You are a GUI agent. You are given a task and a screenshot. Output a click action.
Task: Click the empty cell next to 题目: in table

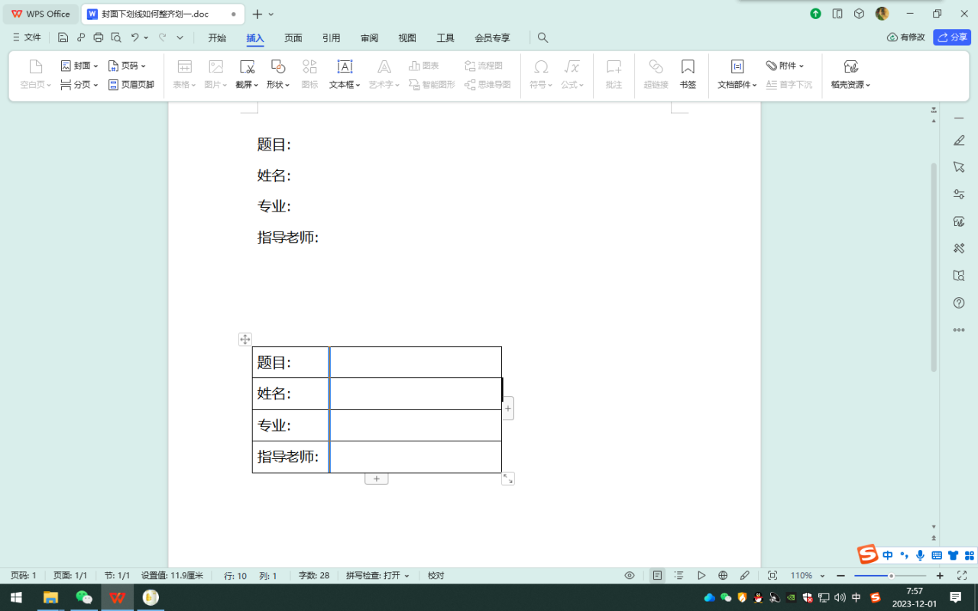point(416,362)
